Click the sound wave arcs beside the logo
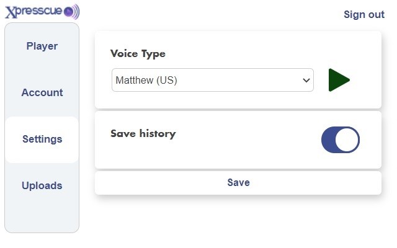 [76, 11]
